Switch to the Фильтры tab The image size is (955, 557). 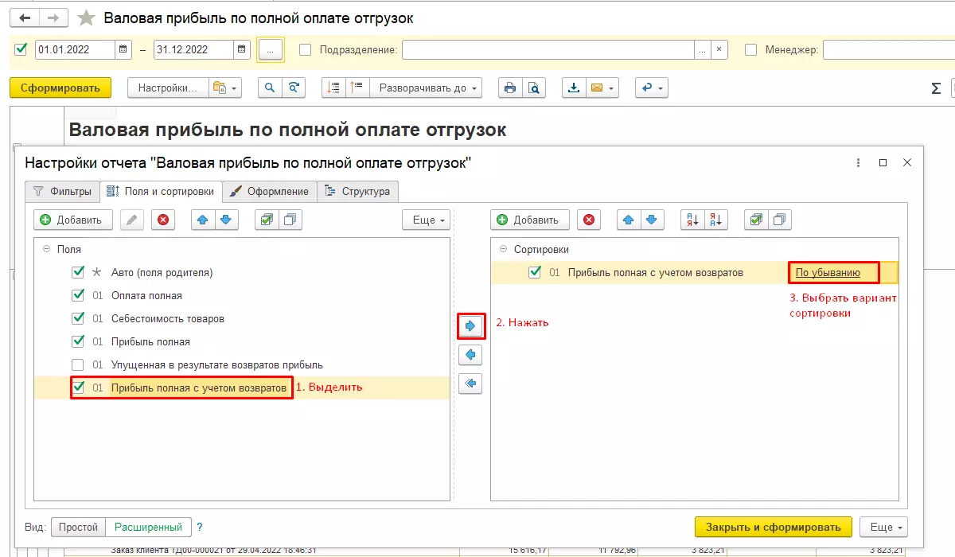[x=62, y=191]
